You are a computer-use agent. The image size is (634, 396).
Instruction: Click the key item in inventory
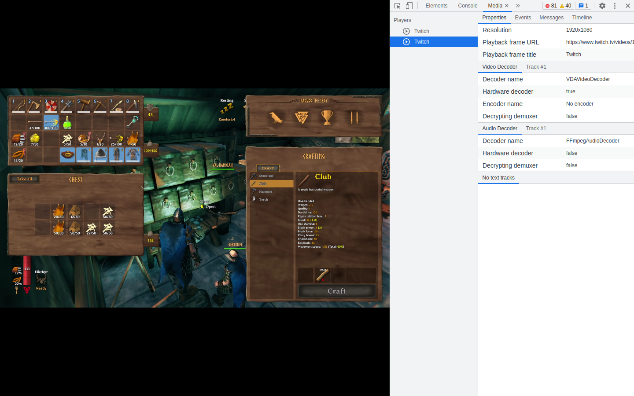[133, 122]
